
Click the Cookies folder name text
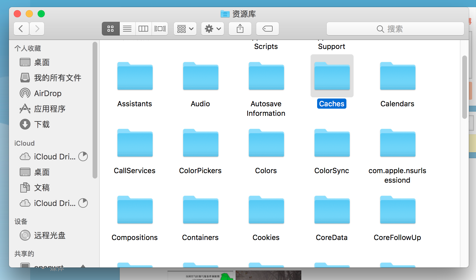(266, 237)
